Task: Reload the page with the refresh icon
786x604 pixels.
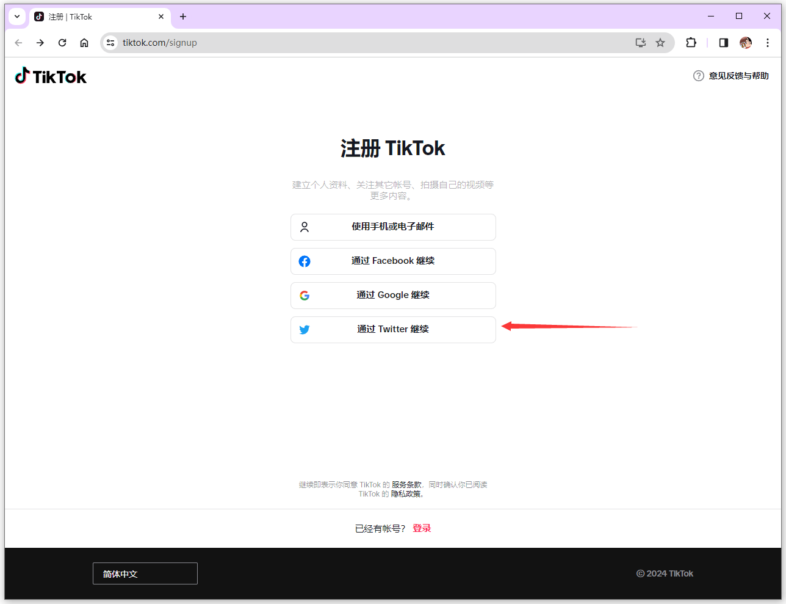Action: (62, 43)
